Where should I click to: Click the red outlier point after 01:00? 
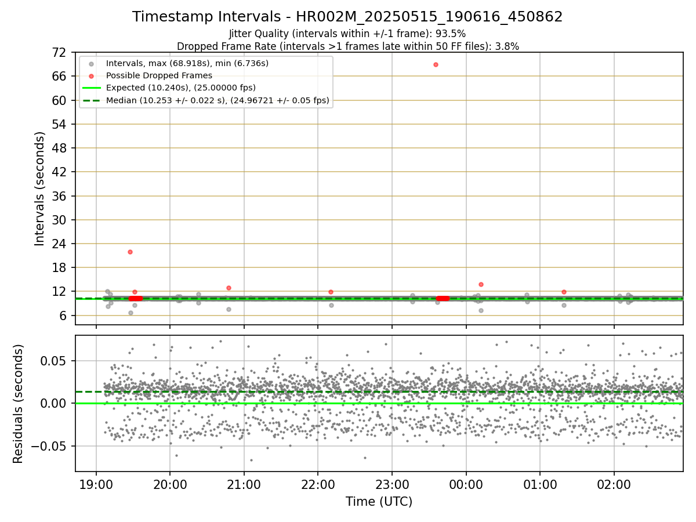564,292
